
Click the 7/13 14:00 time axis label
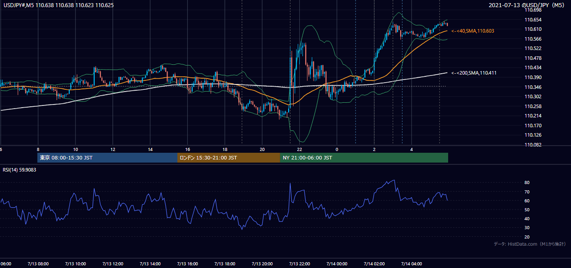[x=150, y=264]
